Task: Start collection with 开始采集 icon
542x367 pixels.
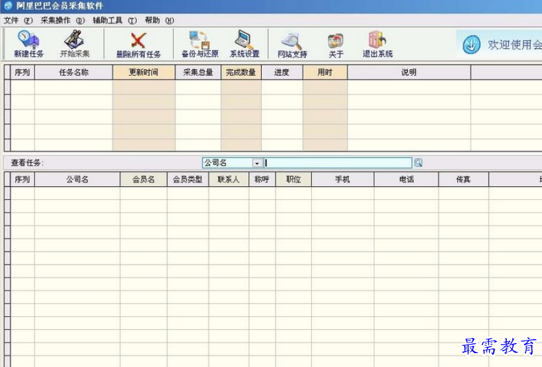Action: coord(75,44)
